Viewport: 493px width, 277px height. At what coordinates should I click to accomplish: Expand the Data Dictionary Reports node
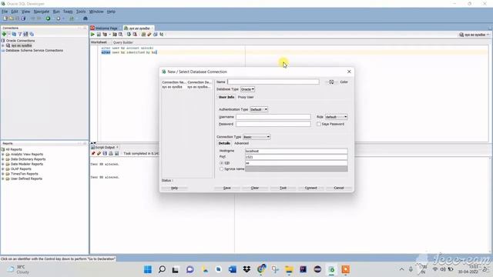pos(3,159)
